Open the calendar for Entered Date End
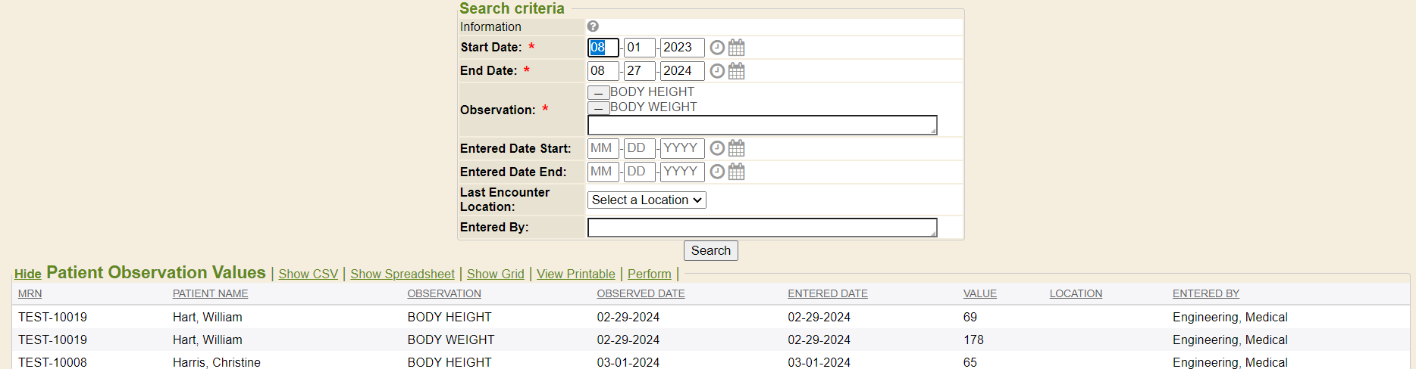1416x369 pixels. tap(736, 172)
